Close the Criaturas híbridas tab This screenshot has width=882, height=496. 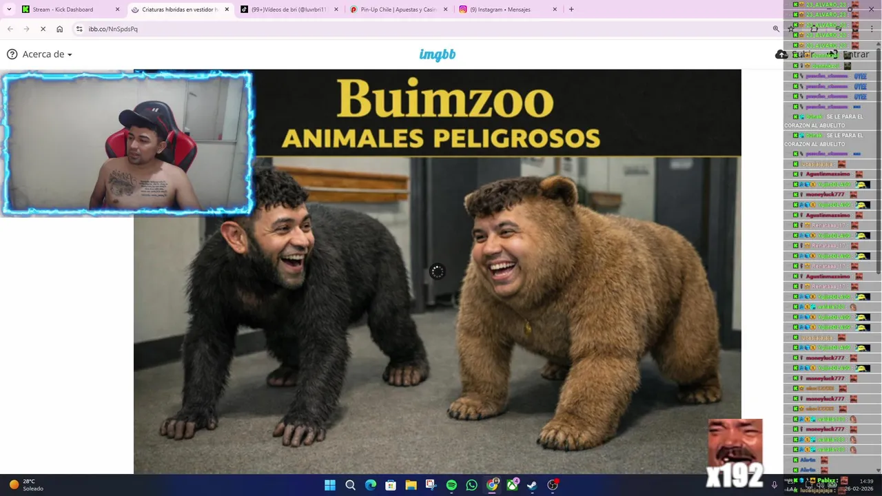227,10
